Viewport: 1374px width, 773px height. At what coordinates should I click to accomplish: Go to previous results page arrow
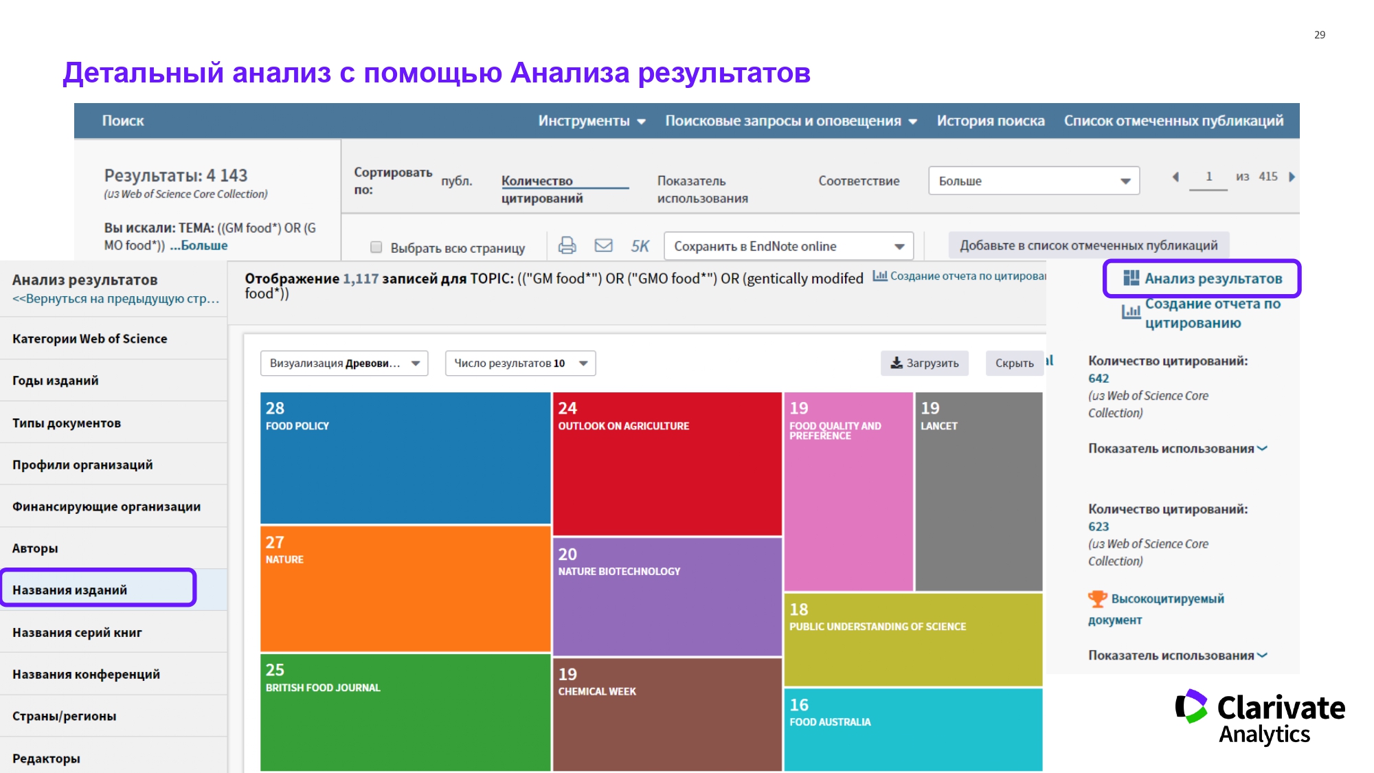[x=1175, y=177]
